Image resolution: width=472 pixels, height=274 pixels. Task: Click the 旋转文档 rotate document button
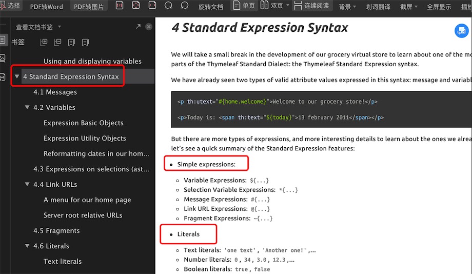click(211, 7)
